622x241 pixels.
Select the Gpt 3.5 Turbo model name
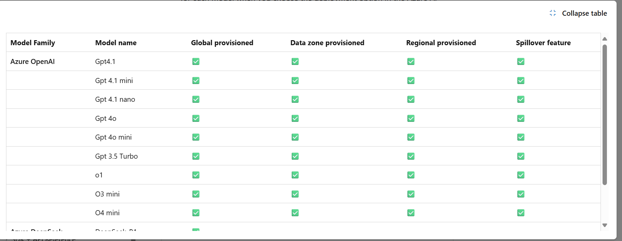pyautogui.click(x=116, y=156)
